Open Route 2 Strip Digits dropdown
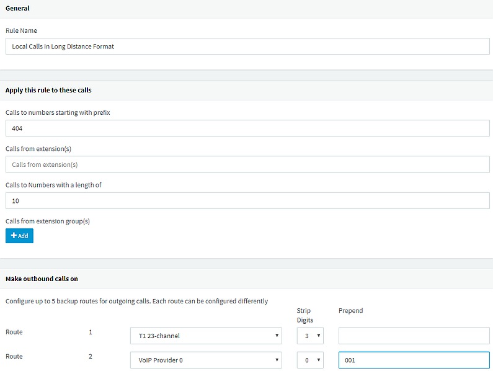 [x=310, y=360]
